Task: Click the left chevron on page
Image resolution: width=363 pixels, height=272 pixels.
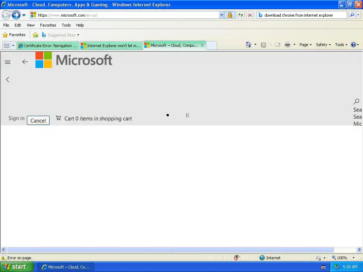Action: coord(8,80)
